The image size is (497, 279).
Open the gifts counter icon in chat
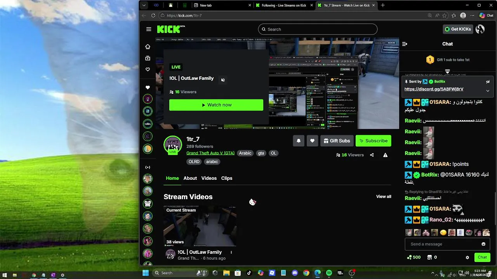432,257
